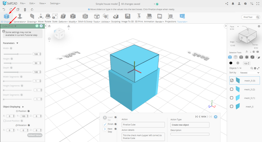Close the tutorial step panel
Image resolution: width=262 pixels, height=142 pixels.
coord(216,117)
